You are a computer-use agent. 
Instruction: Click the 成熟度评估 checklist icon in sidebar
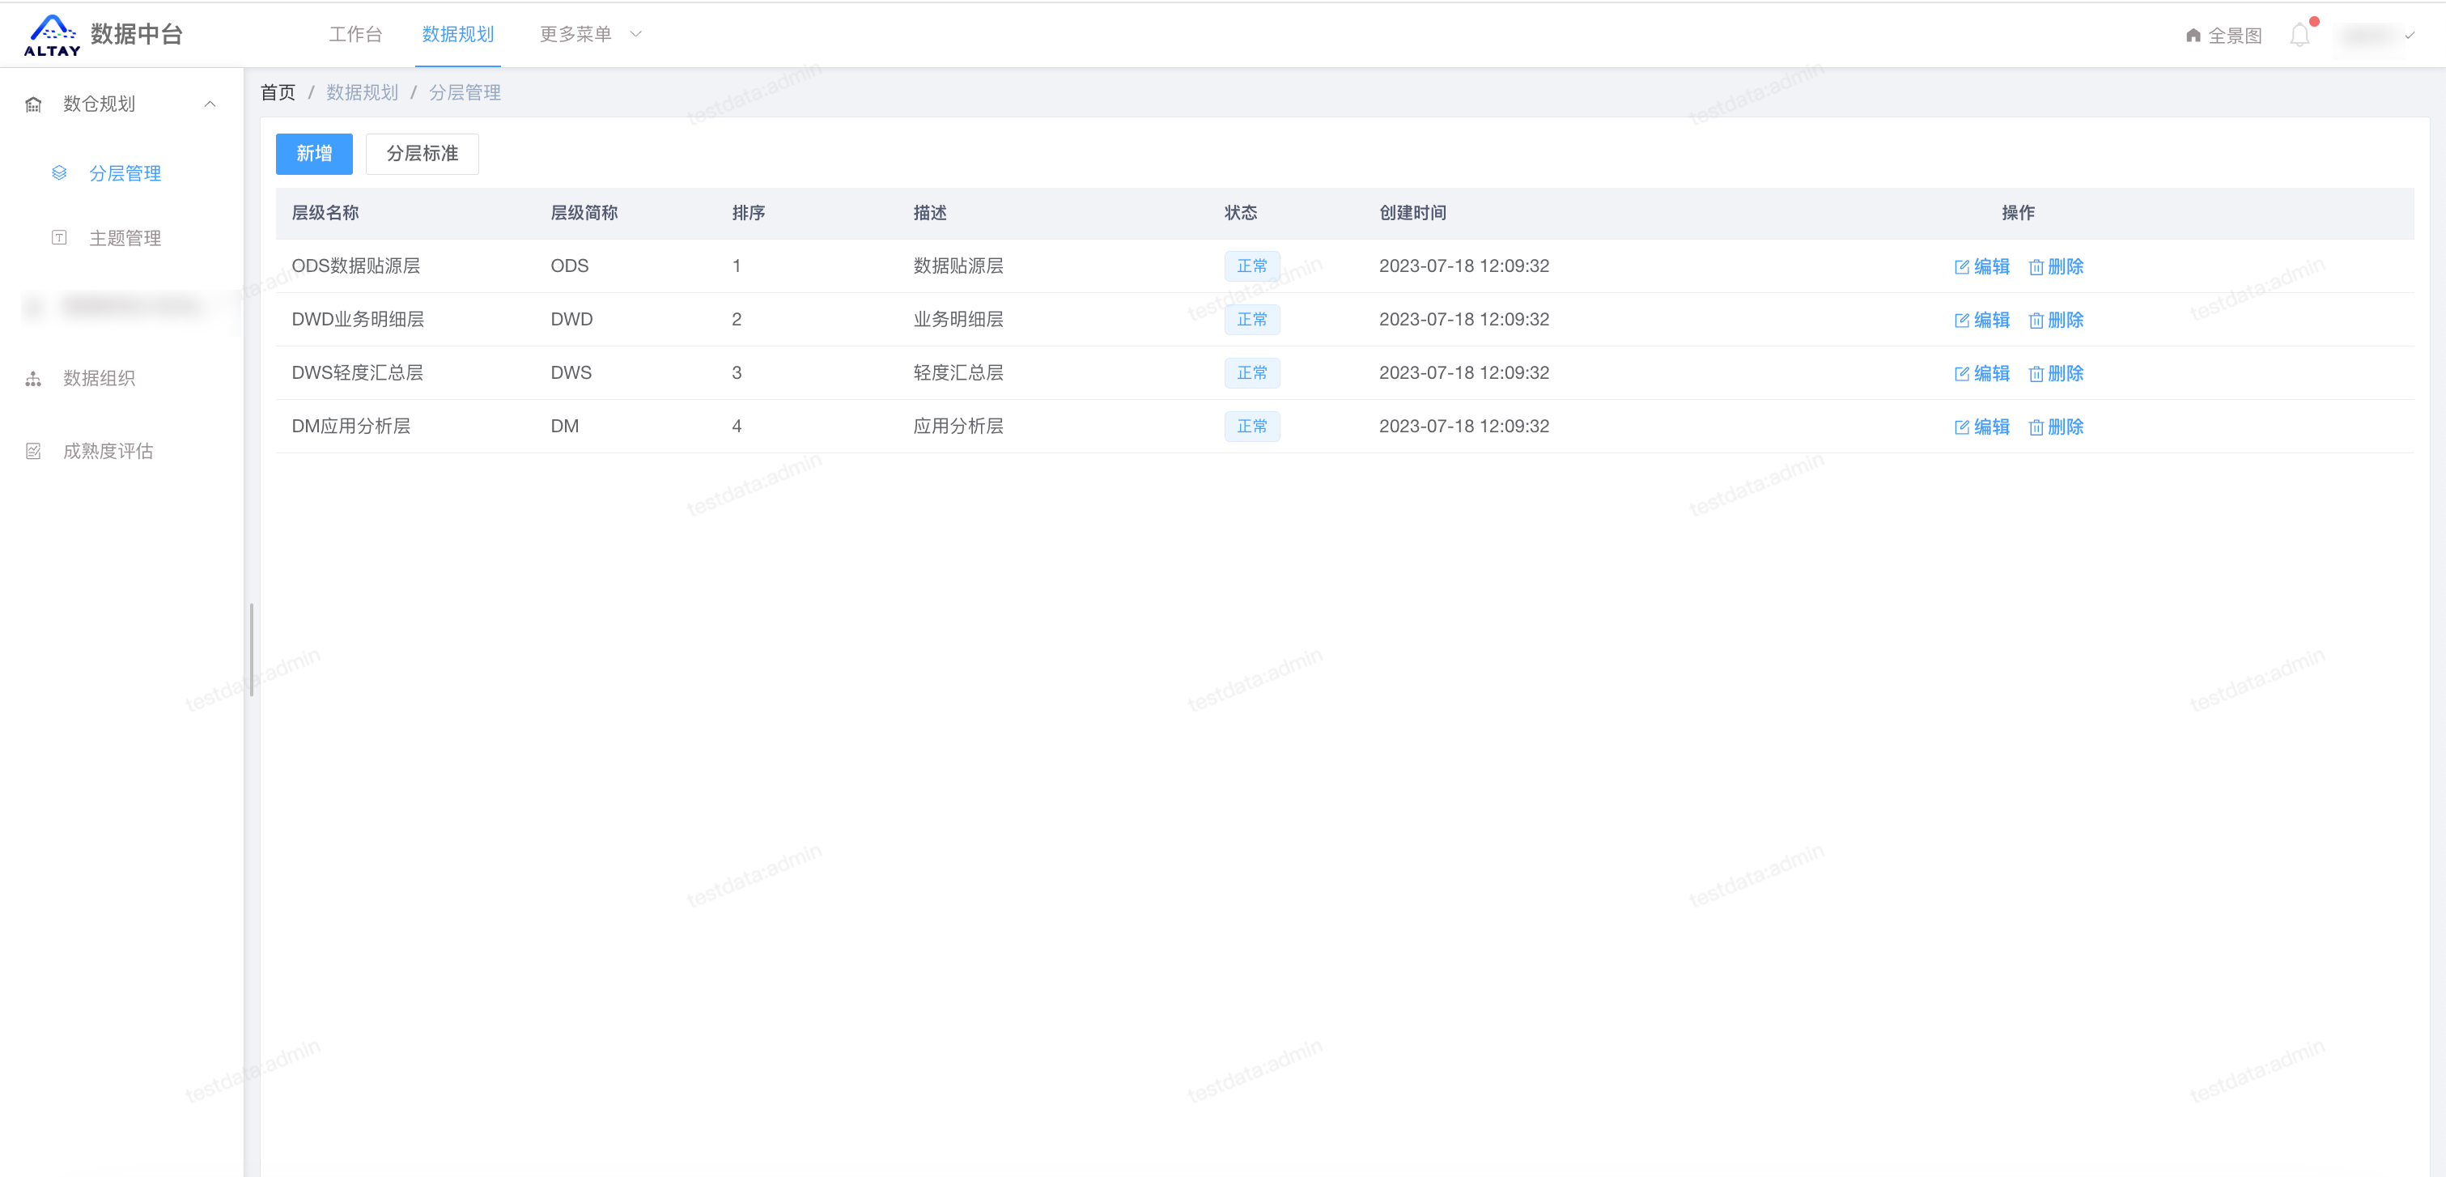[33, 451]
